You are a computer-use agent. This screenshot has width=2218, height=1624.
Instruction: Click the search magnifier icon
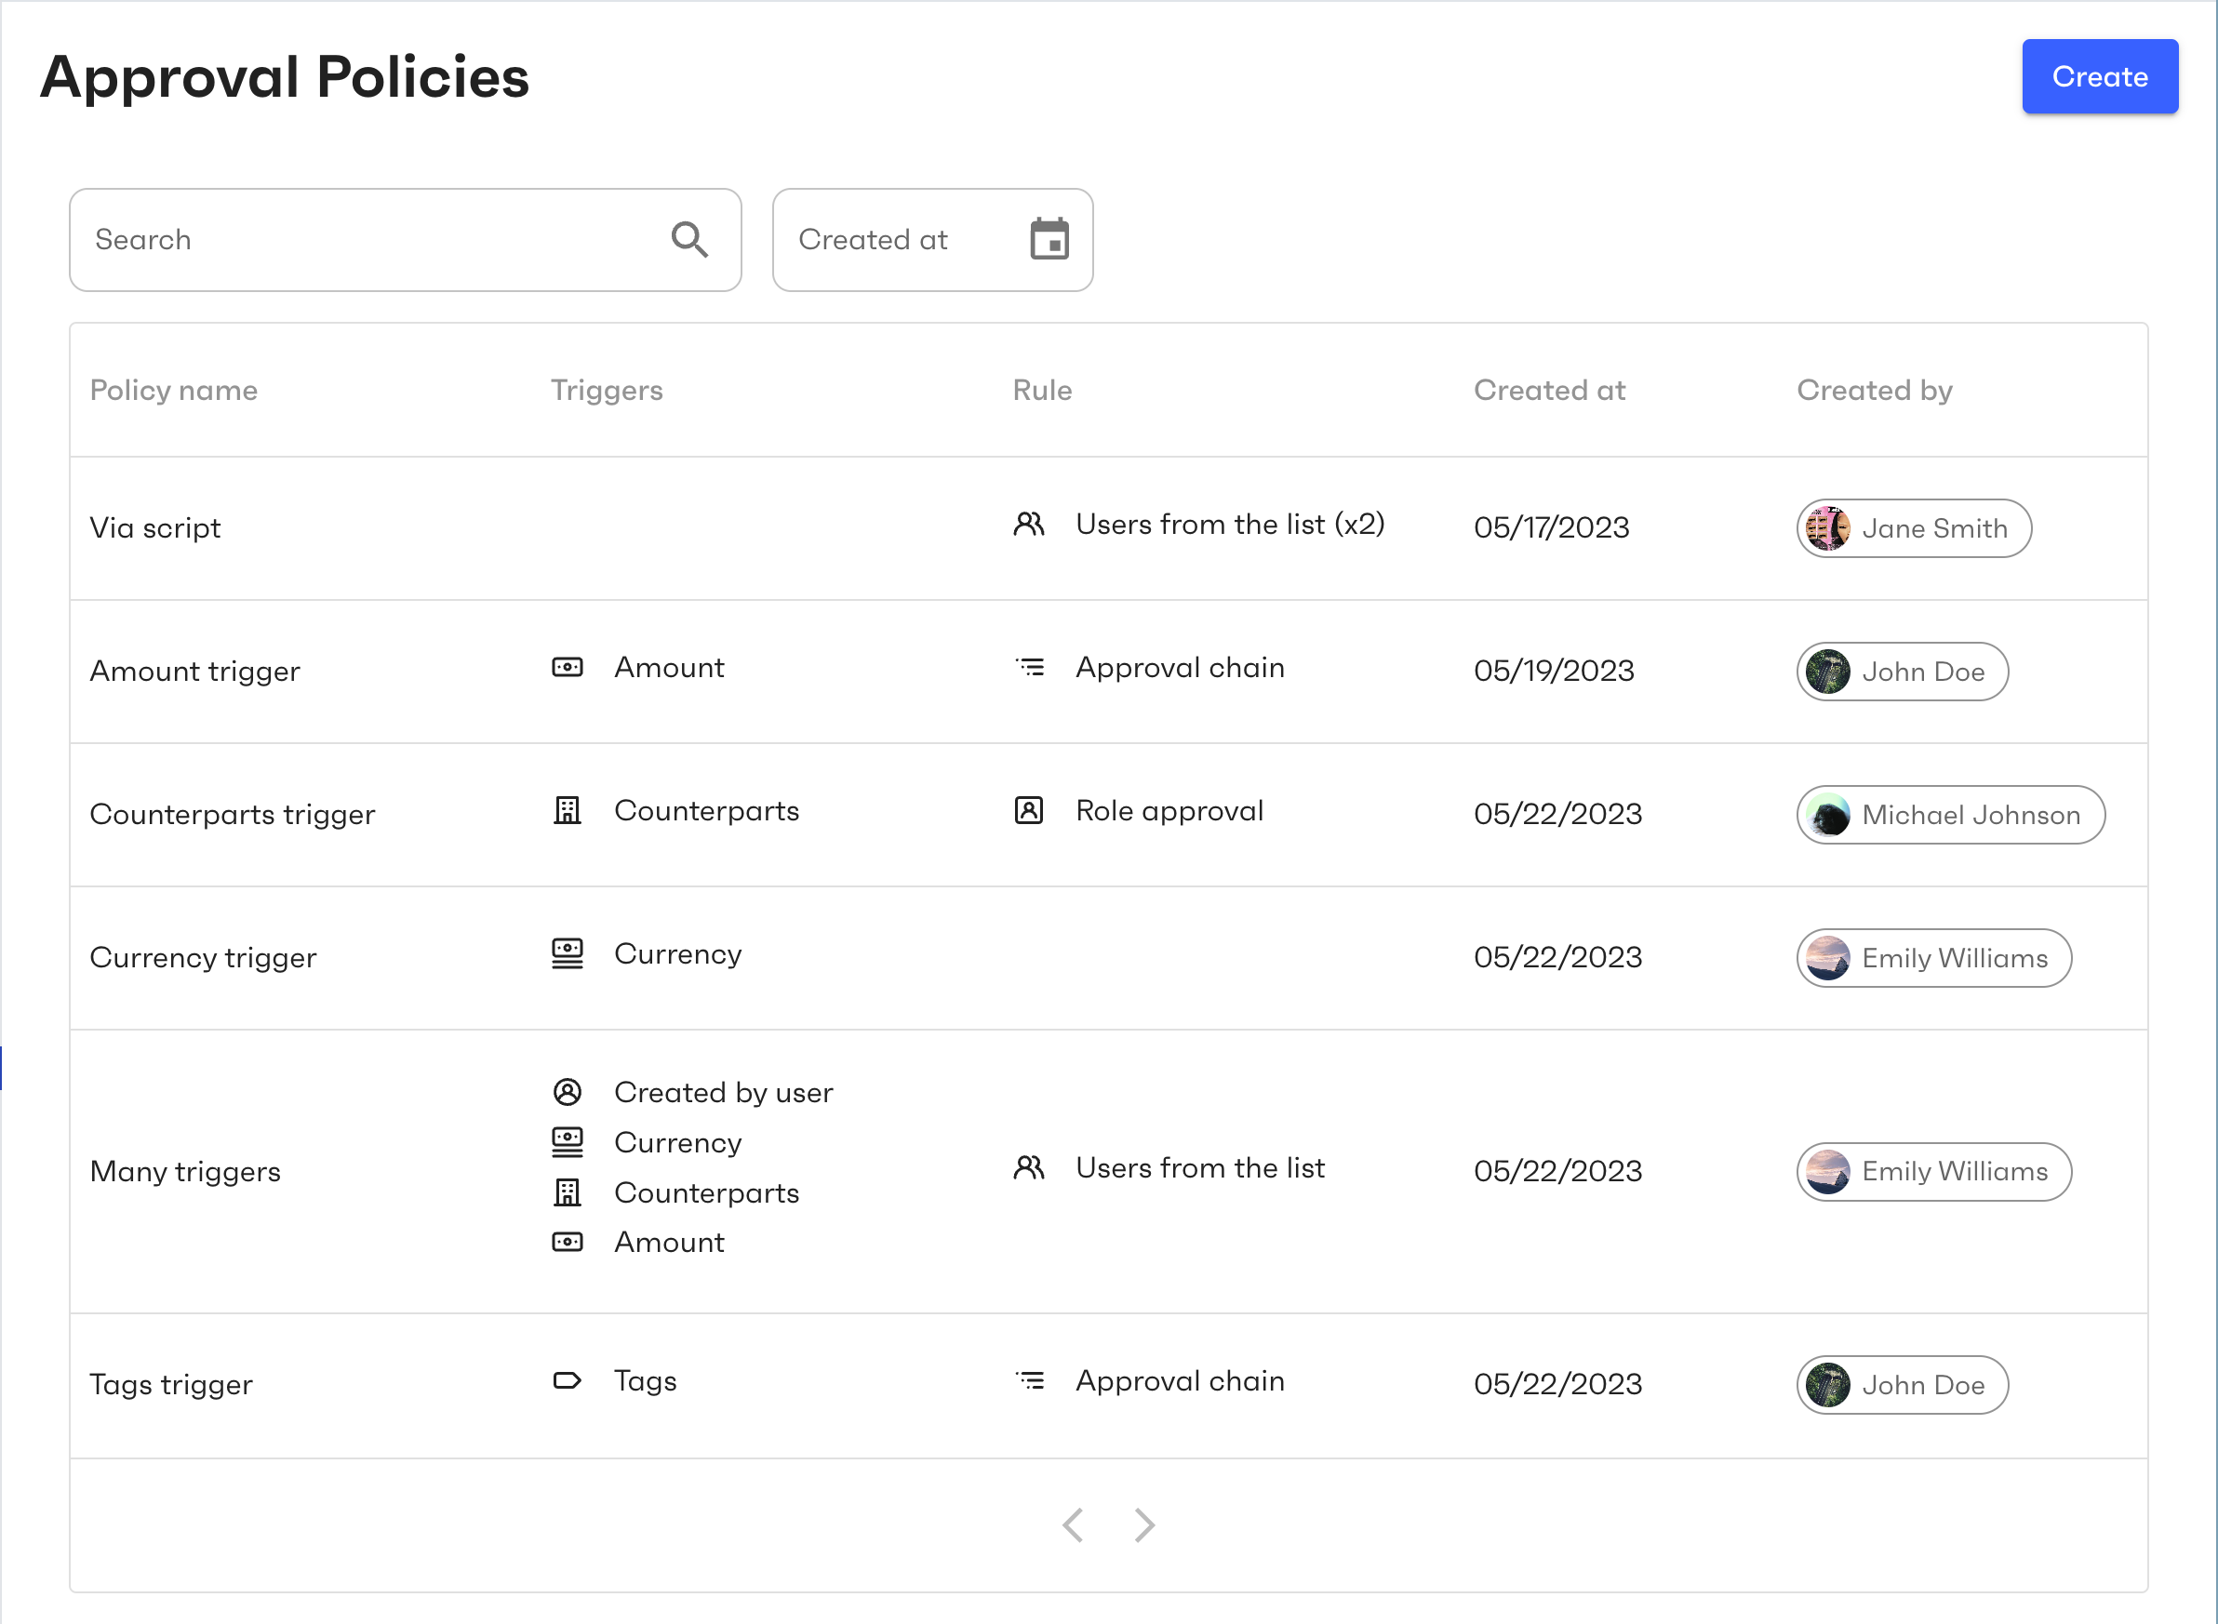point(690,239)
